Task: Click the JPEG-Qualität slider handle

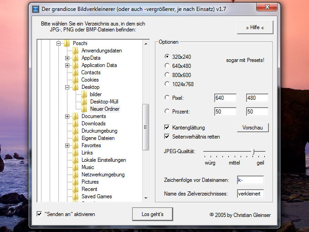Action: [x=253, y=152]
